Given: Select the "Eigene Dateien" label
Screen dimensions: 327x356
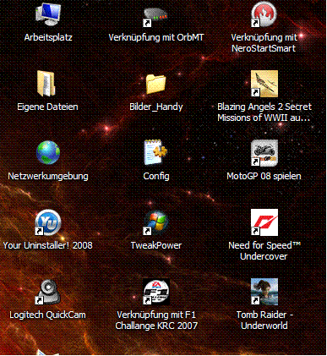Looking at the screenshot, I should coord(47,107).
